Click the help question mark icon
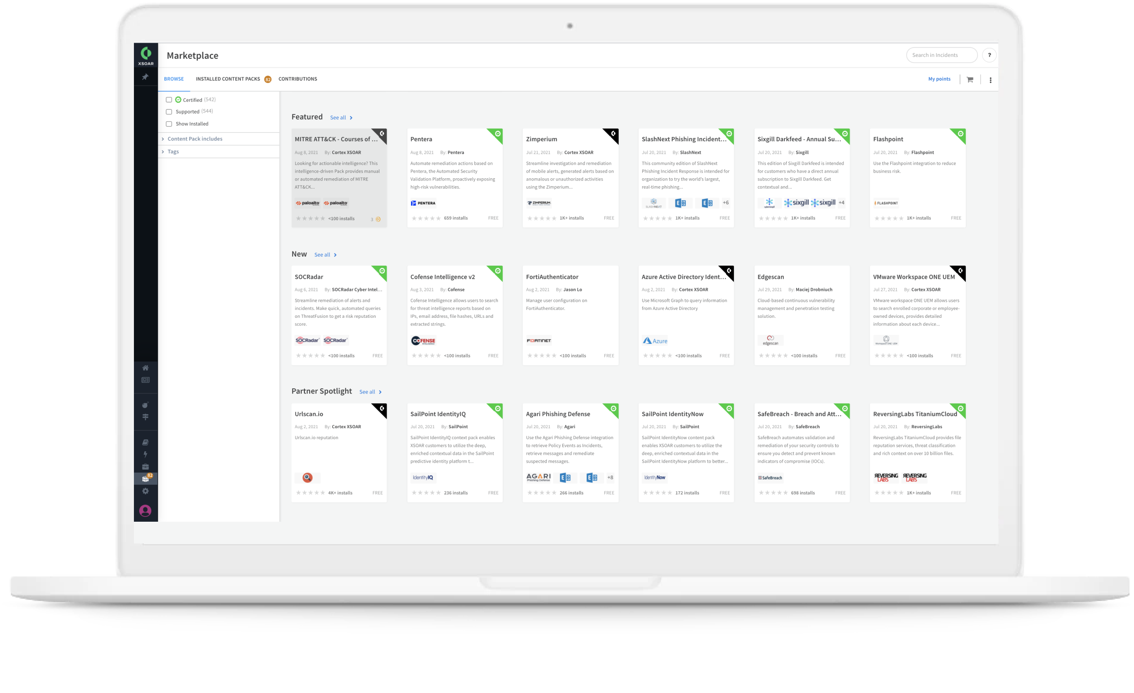Image resolution: width=1134 pixels, height=693 pixels. point(990,55)
